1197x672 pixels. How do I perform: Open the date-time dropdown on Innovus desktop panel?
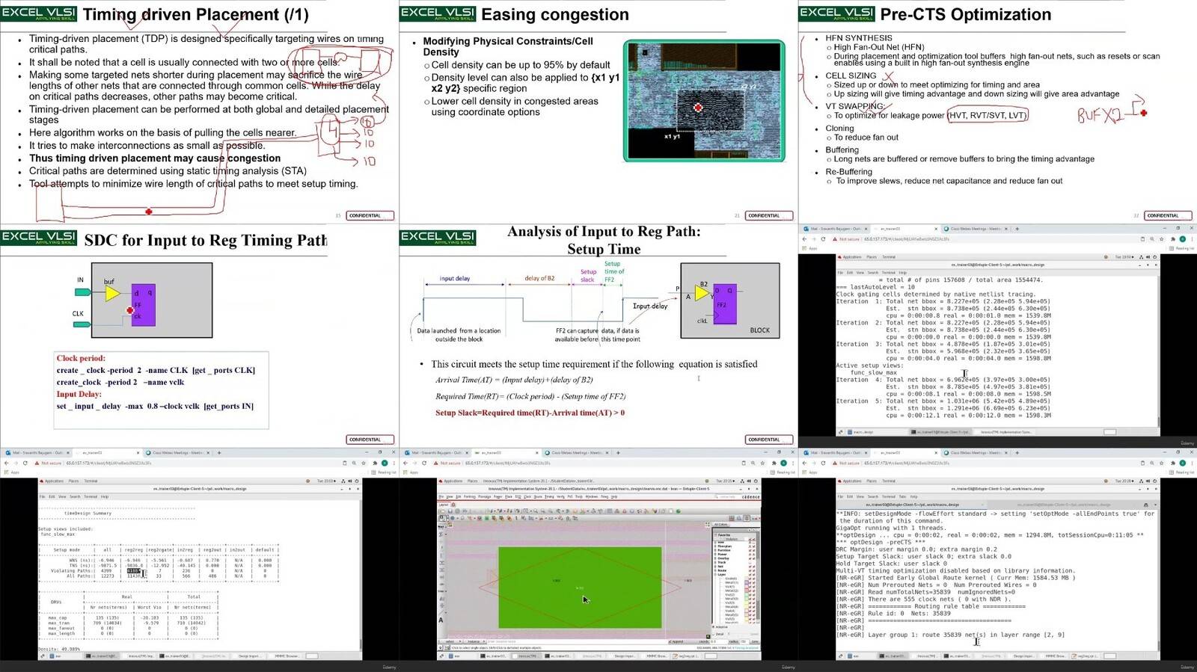(725, 481)
